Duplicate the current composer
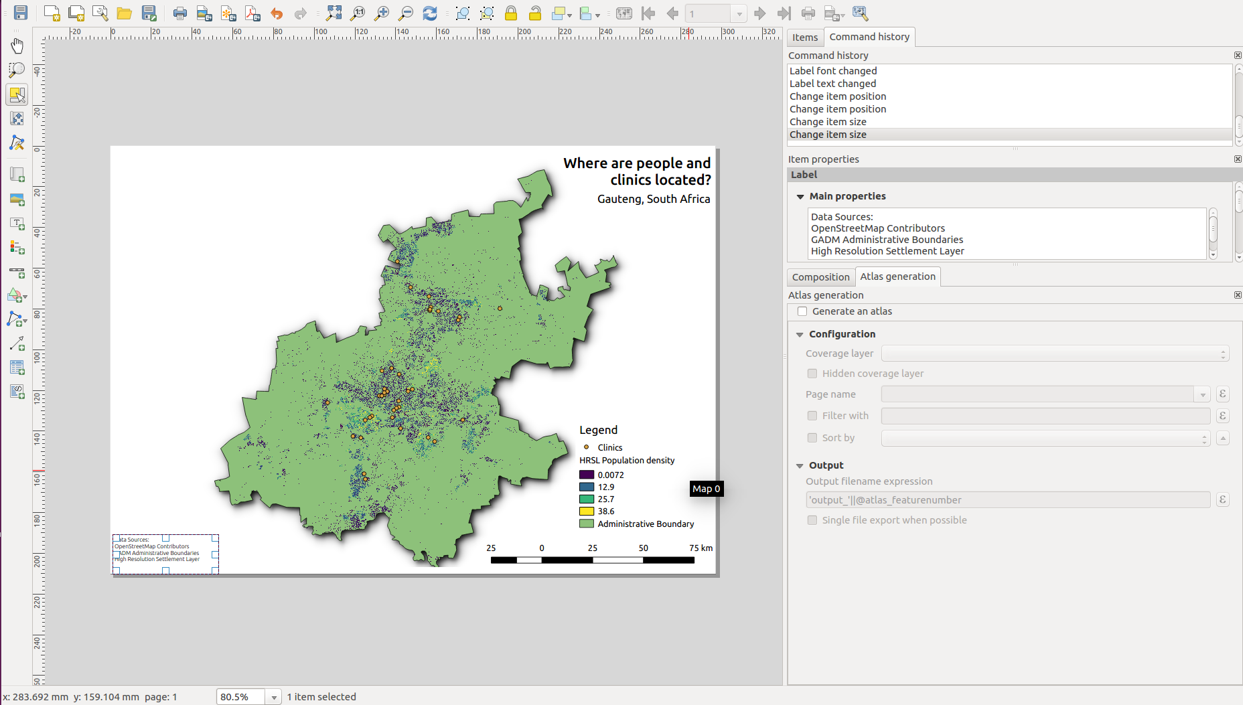 (x=76, y=13)
